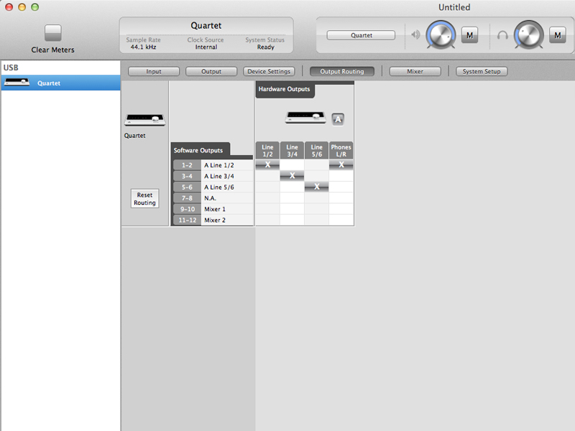
Task: Toggle routing of 3-4 to Line 3/4
Action: [293, 176]
